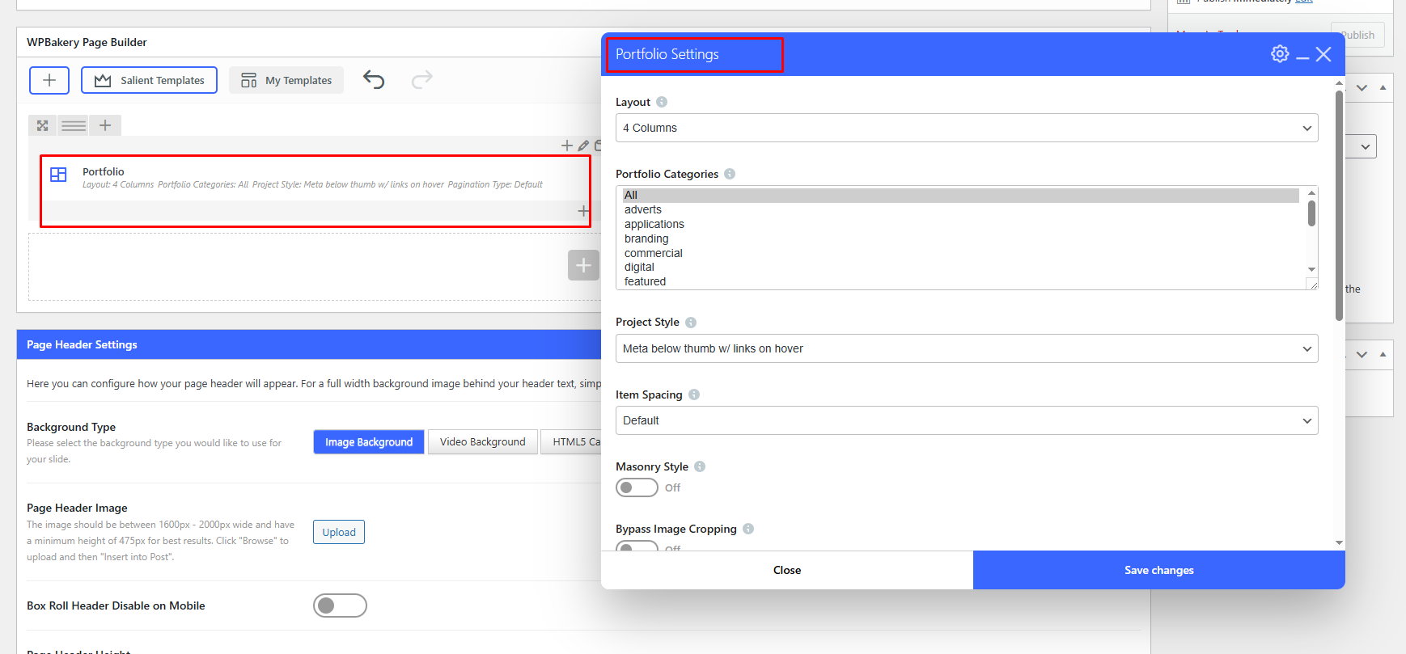Click the row drag-handle lines icon
Image resolution: width=1406 pixels, height=654 pixels.
(x=74, y=125)
